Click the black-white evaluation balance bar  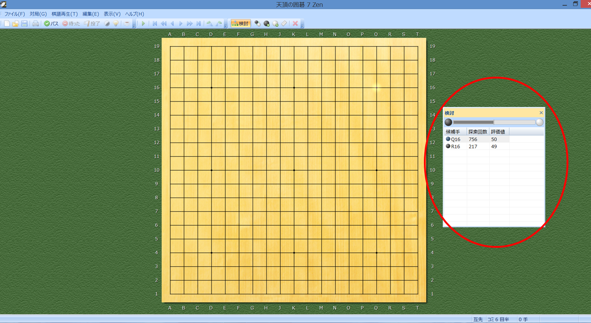tap(494, 122)
